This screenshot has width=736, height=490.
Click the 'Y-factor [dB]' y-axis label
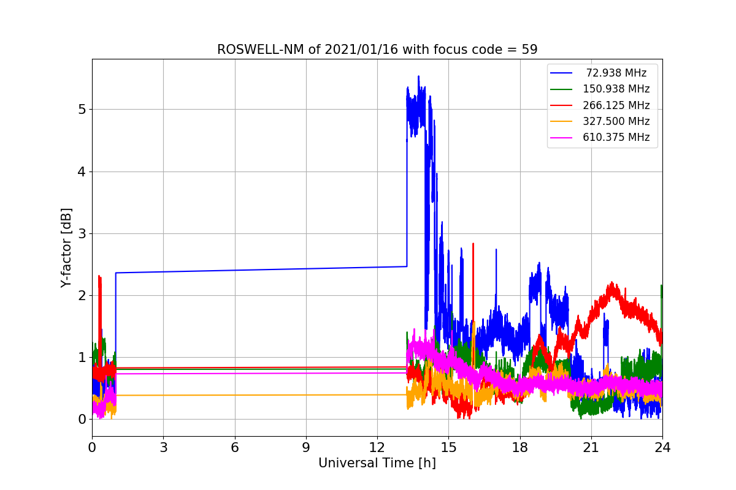pyautogui.click(x=66, y=247)
